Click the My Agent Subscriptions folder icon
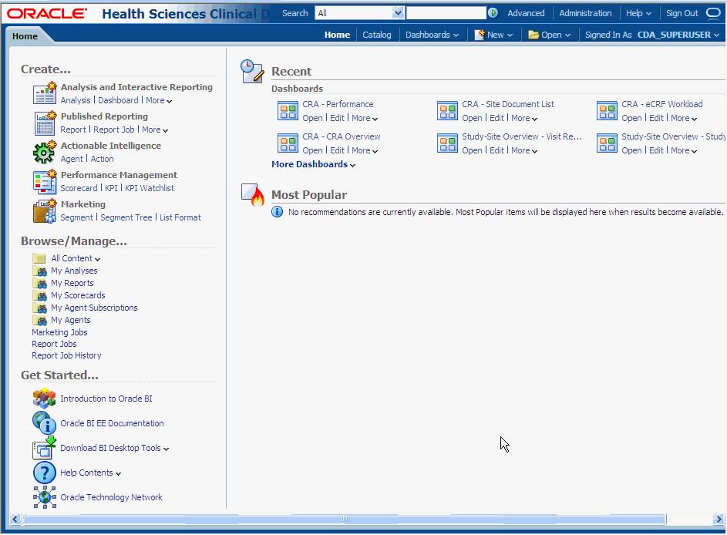The width and height of the screenshot is (727, 535). tap(39, 308)
